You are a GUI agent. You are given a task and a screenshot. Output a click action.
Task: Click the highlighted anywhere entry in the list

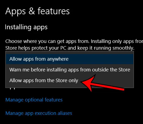coord(70,59)
